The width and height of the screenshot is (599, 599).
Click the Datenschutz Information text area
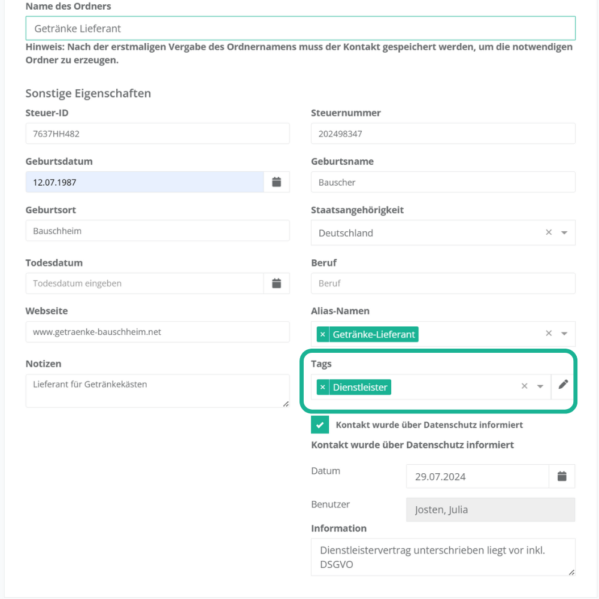pos(443,557)
